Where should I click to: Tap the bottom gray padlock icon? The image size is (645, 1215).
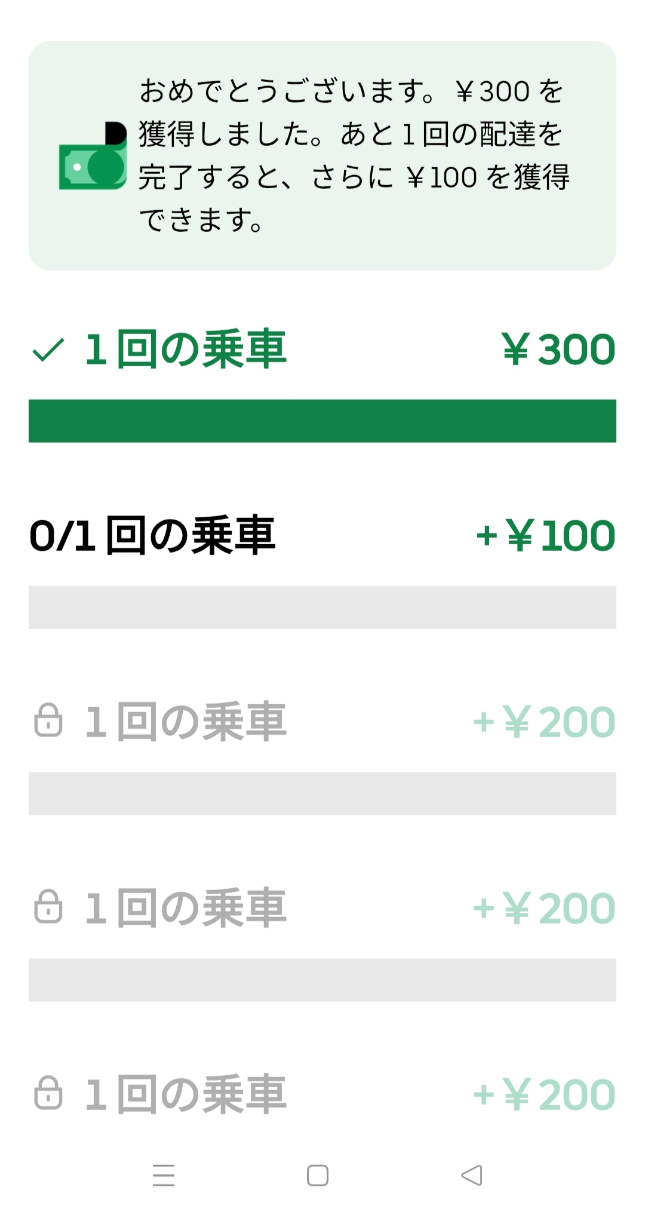point(48,1093)
